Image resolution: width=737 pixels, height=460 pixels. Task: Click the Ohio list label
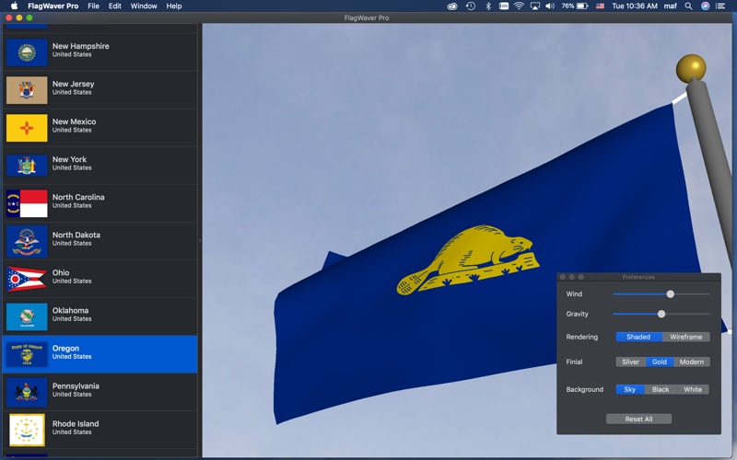point(61,272)
